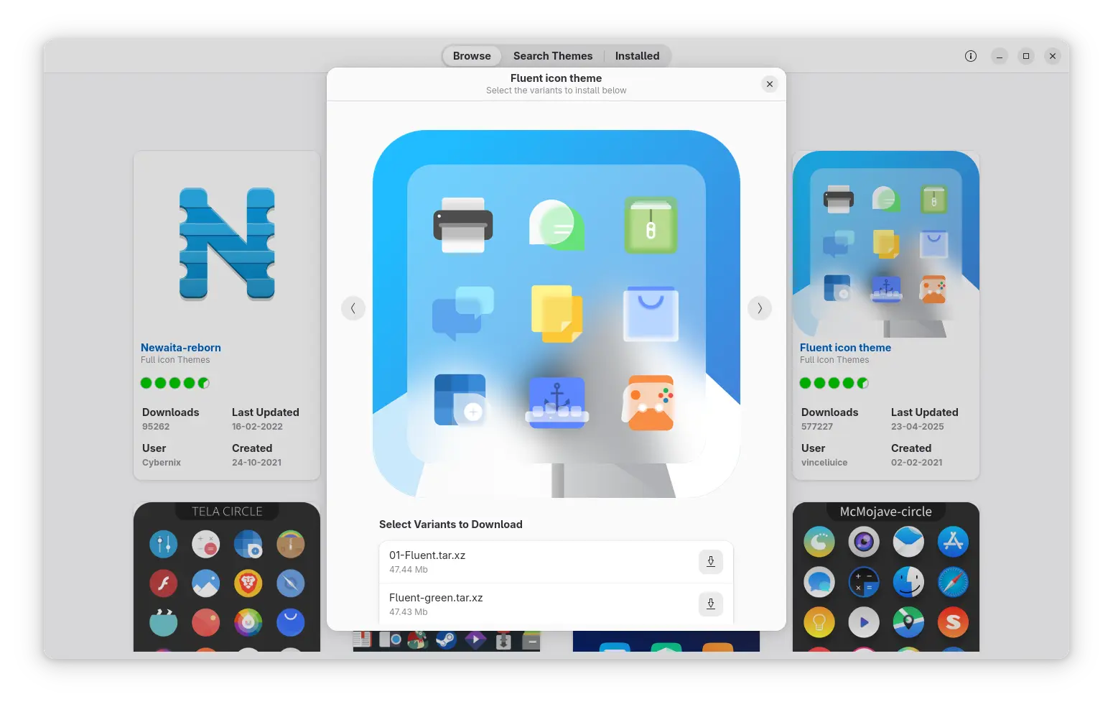
Task: Click the Brave lion icon in Tela Circle
Action: click(248, 583)
